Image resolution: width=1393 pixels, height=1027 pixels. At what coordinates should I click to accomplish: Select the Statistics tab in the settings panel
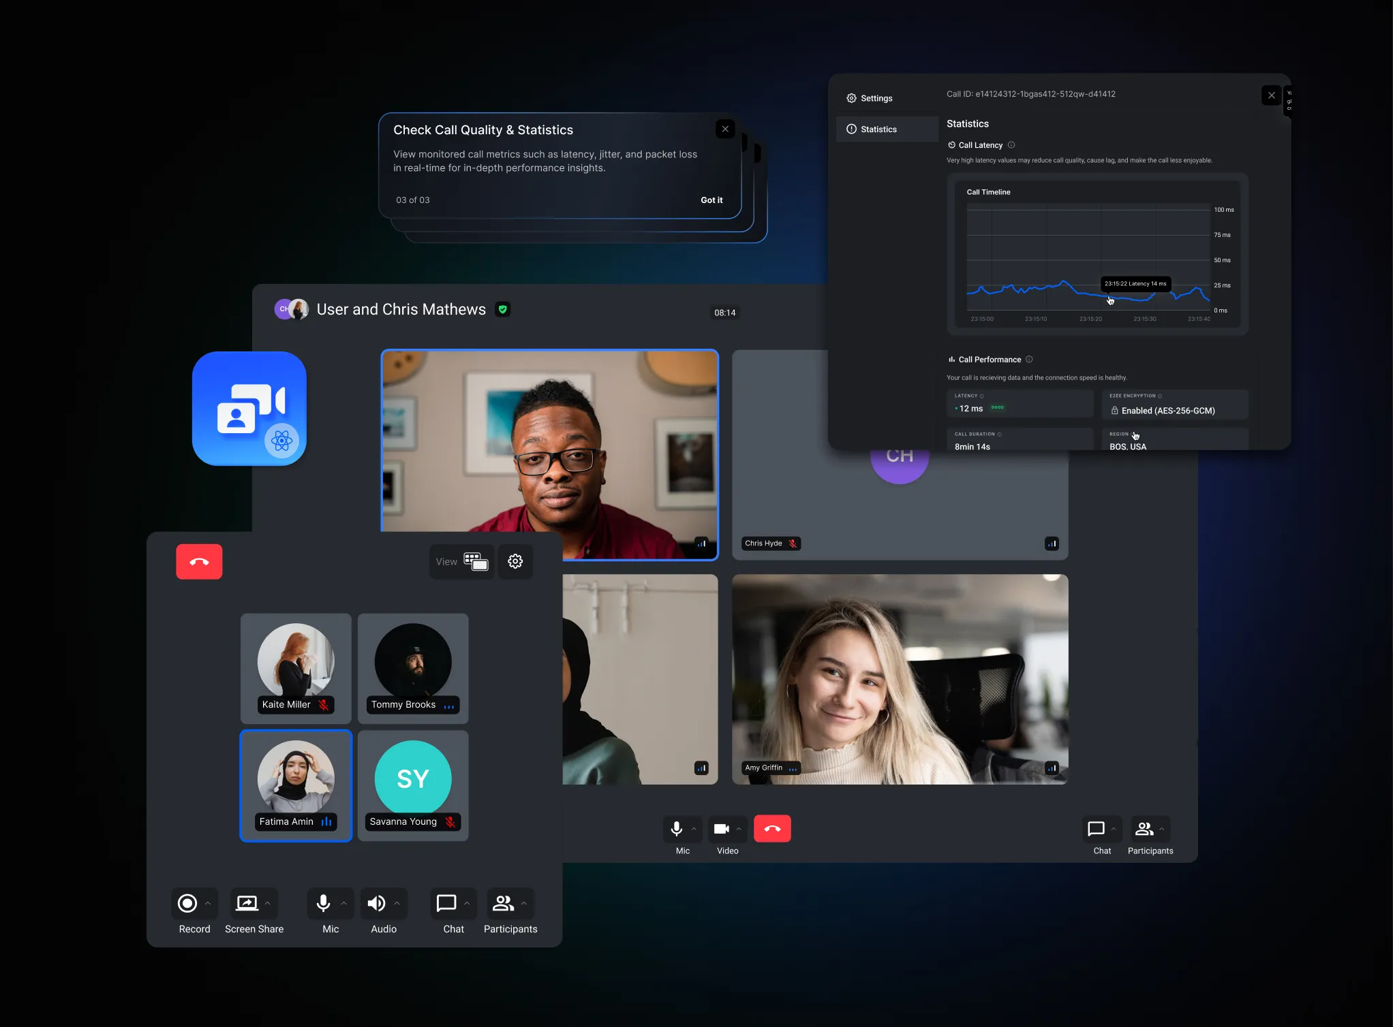click(x=878, y=129)
